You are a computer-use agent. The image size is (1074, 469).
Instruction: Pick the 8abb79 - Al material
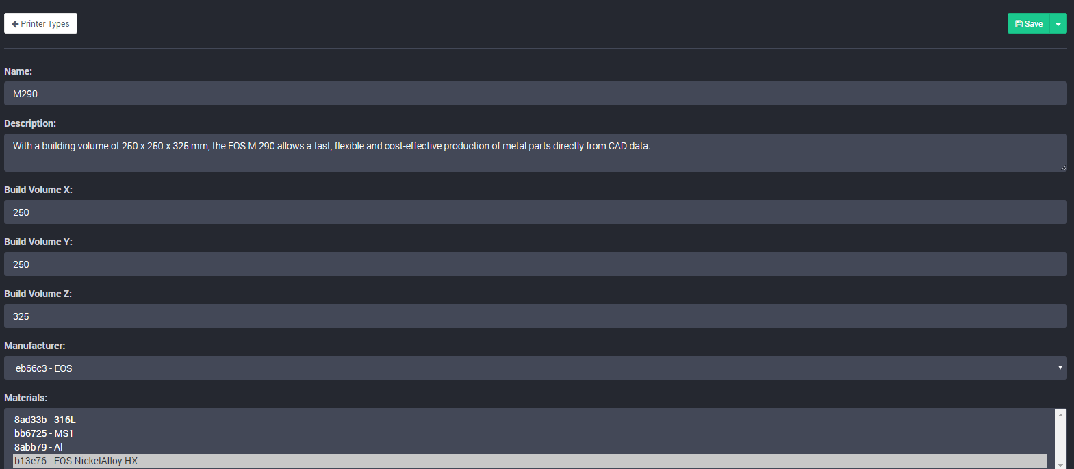coord(38,447)
